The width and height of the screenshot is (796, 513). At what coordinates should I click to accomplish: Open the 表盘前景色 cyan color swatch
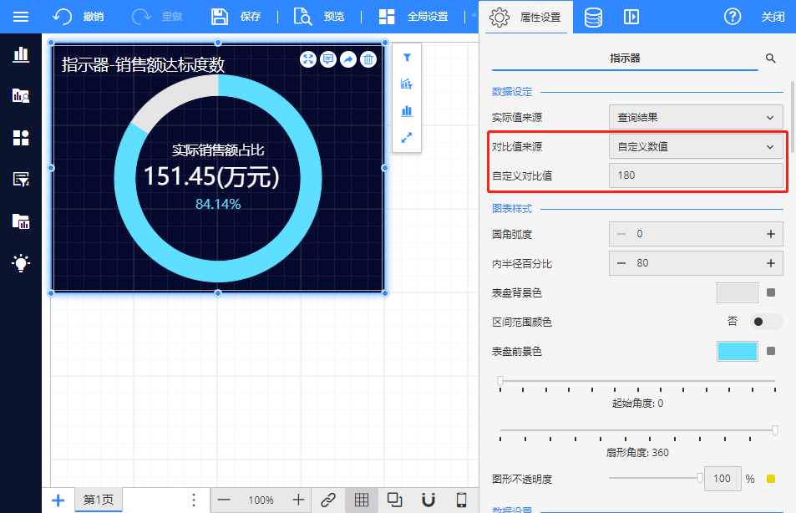coord(737,351)
